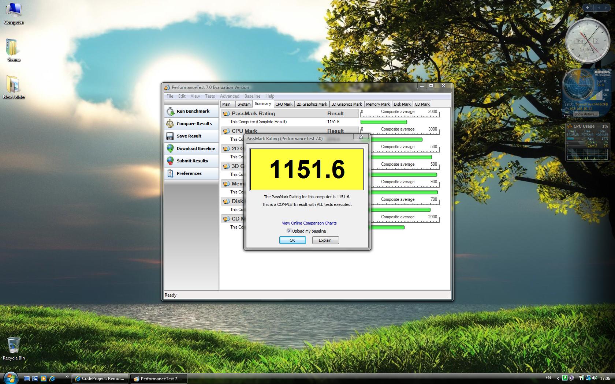This screenshot has width=615, height=384.
Task: Switch to the 2D Graphics Mark tab
Action: pyautogui.click(x=312, y=104)
